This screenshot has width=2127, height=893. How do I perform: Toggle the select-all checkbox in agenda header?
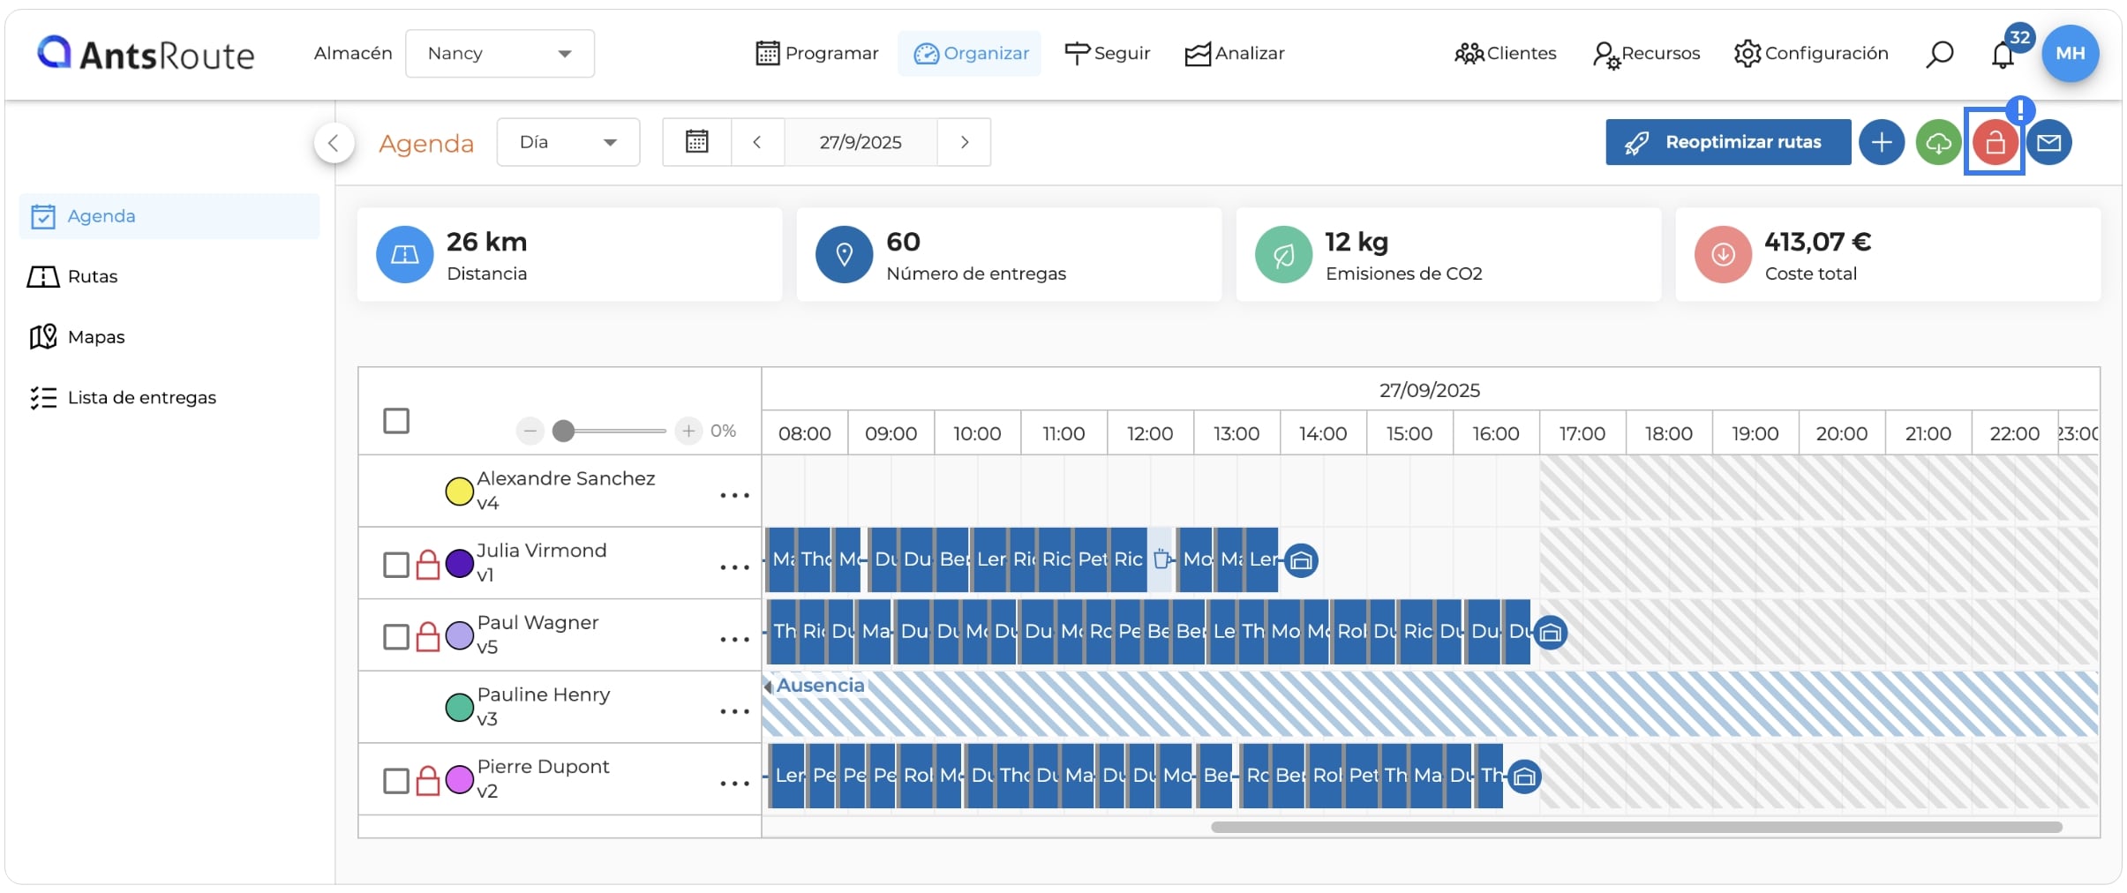tap(396, 421)
